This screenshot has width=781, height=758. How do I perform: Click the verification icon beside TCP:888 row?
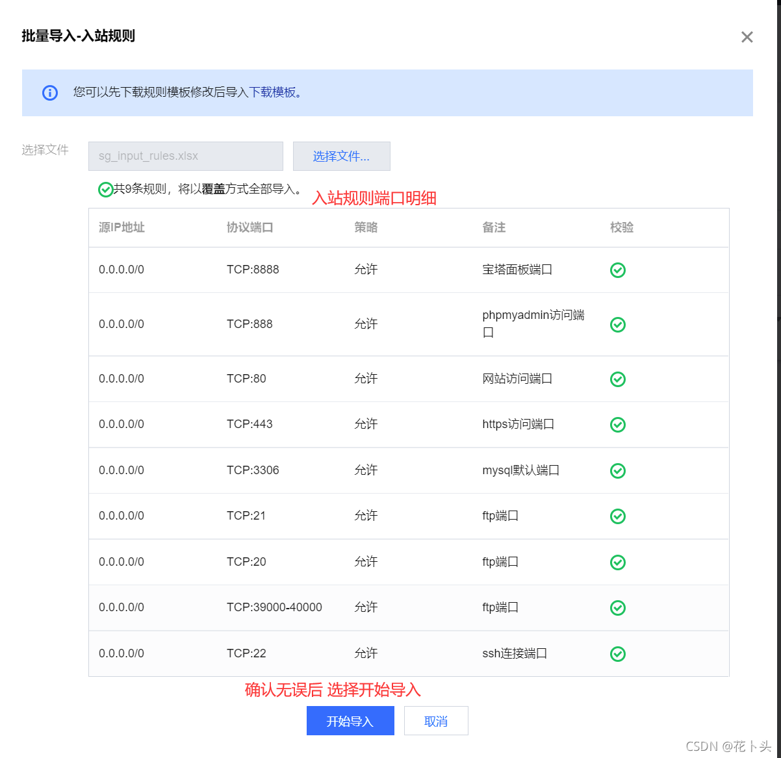(x=618, y=324)
